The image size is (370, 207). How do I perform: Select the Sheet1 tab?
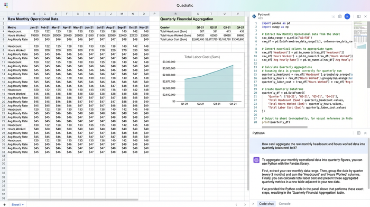tap(16, 205)
